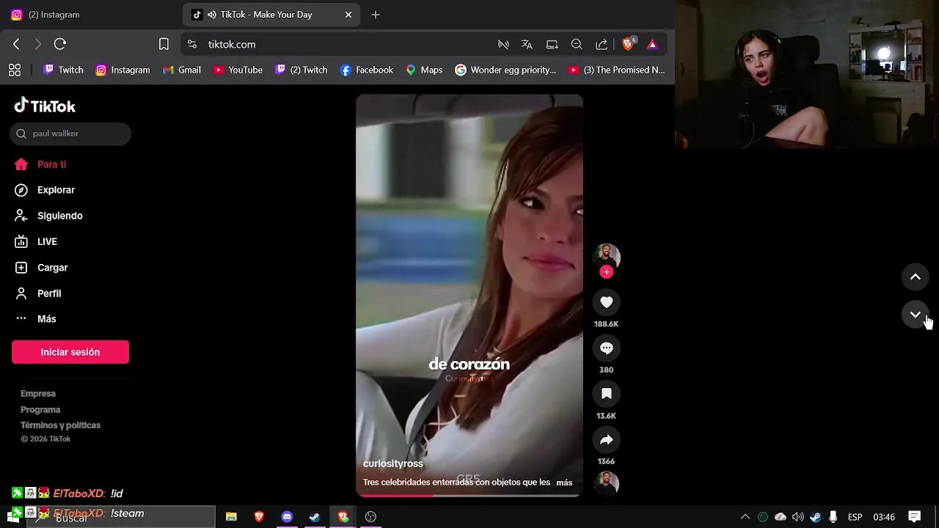The height and width of the screenshot is (528, 939).
Task: Open the Maps bookmark
Action: click(424, 70)
